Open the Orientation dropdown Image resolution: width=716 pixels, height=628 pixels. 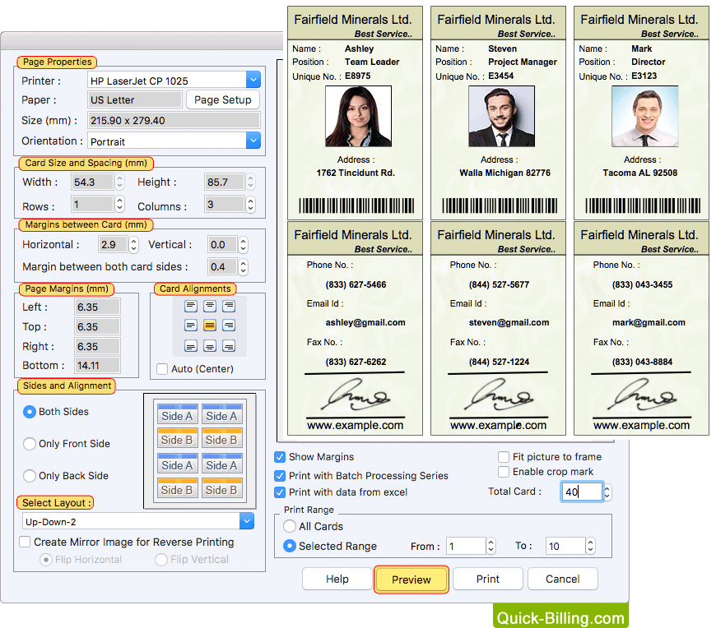(x=253, y=141)
